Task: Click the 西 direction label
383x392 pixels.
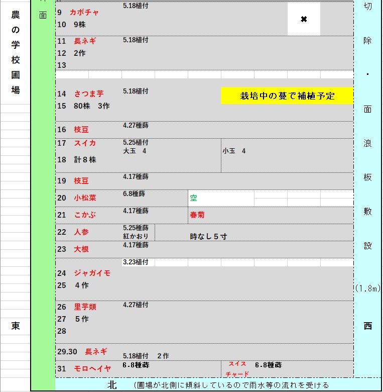Action: click(367, 326)
